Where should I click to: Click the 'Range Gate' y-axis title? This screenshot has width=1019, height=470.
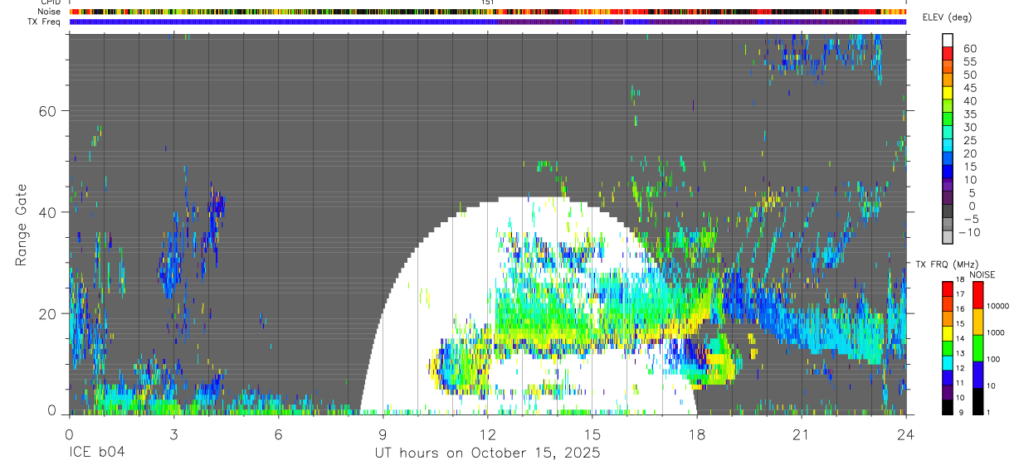pos(22,225)
